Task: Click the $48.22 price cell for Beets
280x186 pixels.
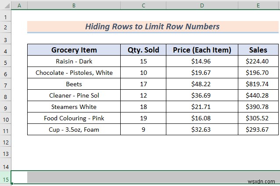Action: (x=202, y=84)
